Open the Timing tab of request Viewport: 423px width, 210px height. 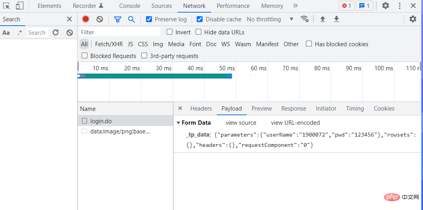tap(355, 108)
